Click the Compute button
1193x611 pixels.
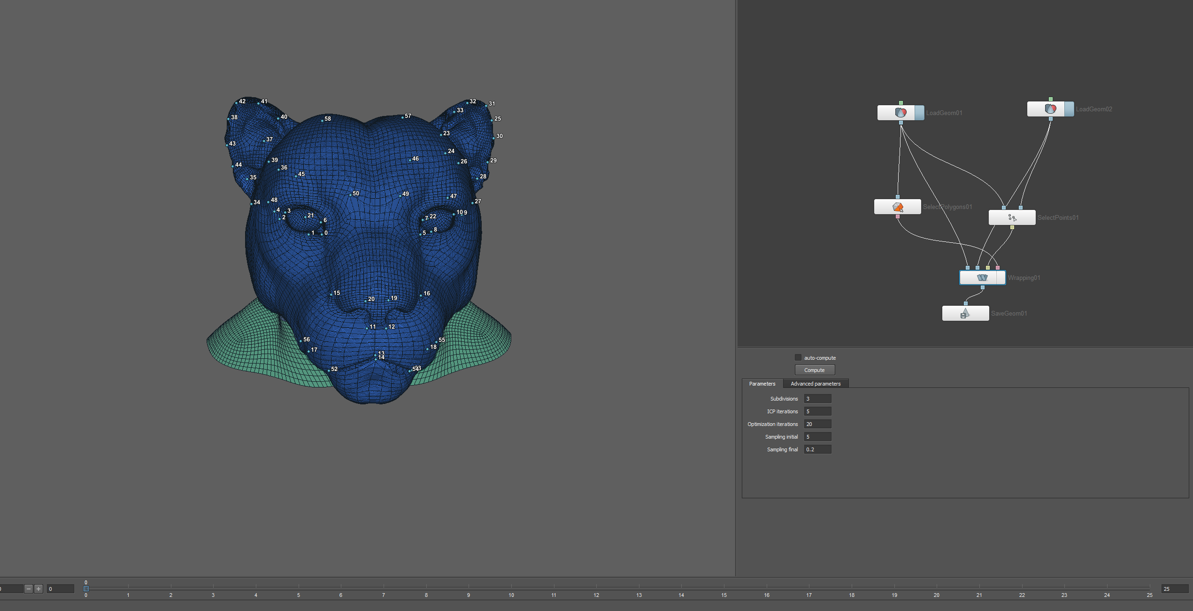click(x=815, y=370)
